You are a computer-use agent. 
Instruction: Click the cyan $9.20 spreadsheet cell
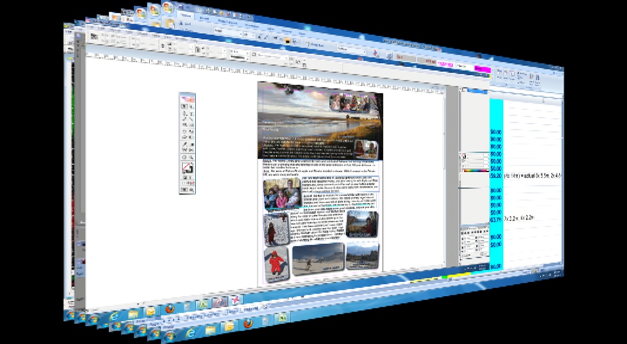496,177
